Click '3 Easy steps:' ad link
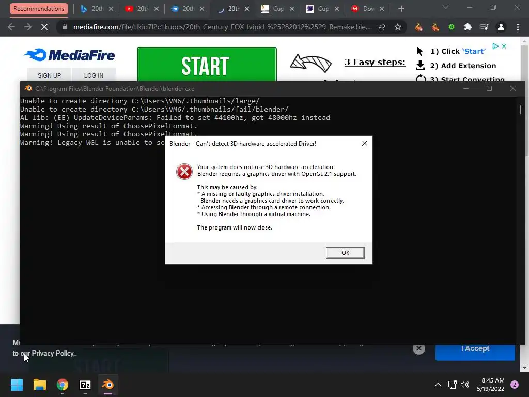This screenshot has width=529, height=397. point(375,62)
